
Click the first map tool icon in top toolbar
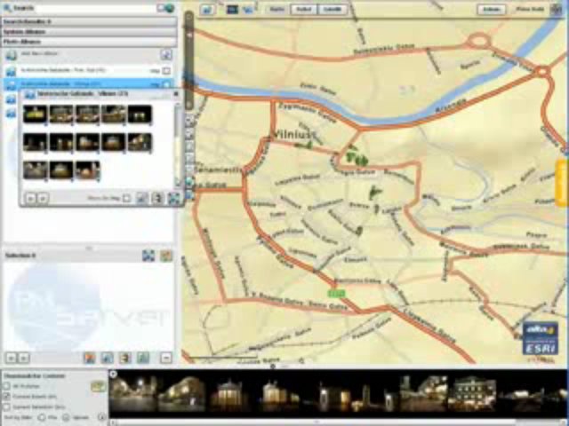(206, 9)
